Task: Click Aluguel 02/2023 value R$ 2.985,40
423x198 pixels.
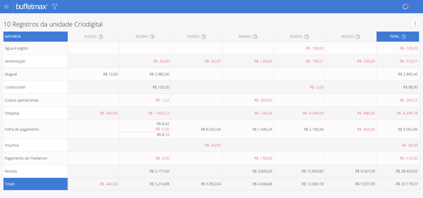Action: 159,74
